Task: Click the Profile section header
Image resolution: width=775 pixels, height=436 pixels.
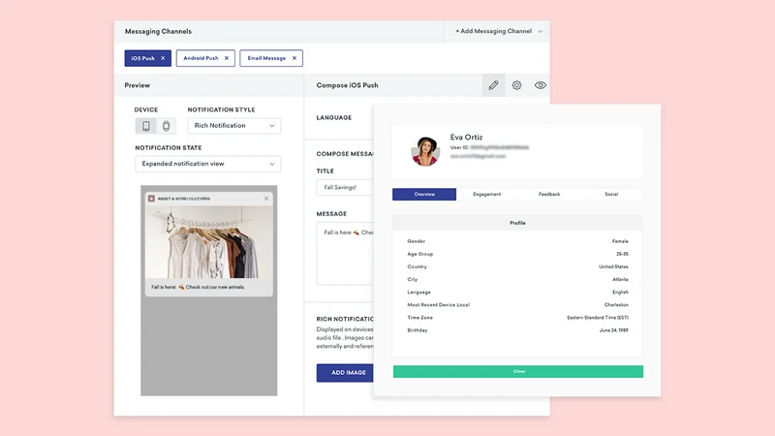Action: coord(517,223)
